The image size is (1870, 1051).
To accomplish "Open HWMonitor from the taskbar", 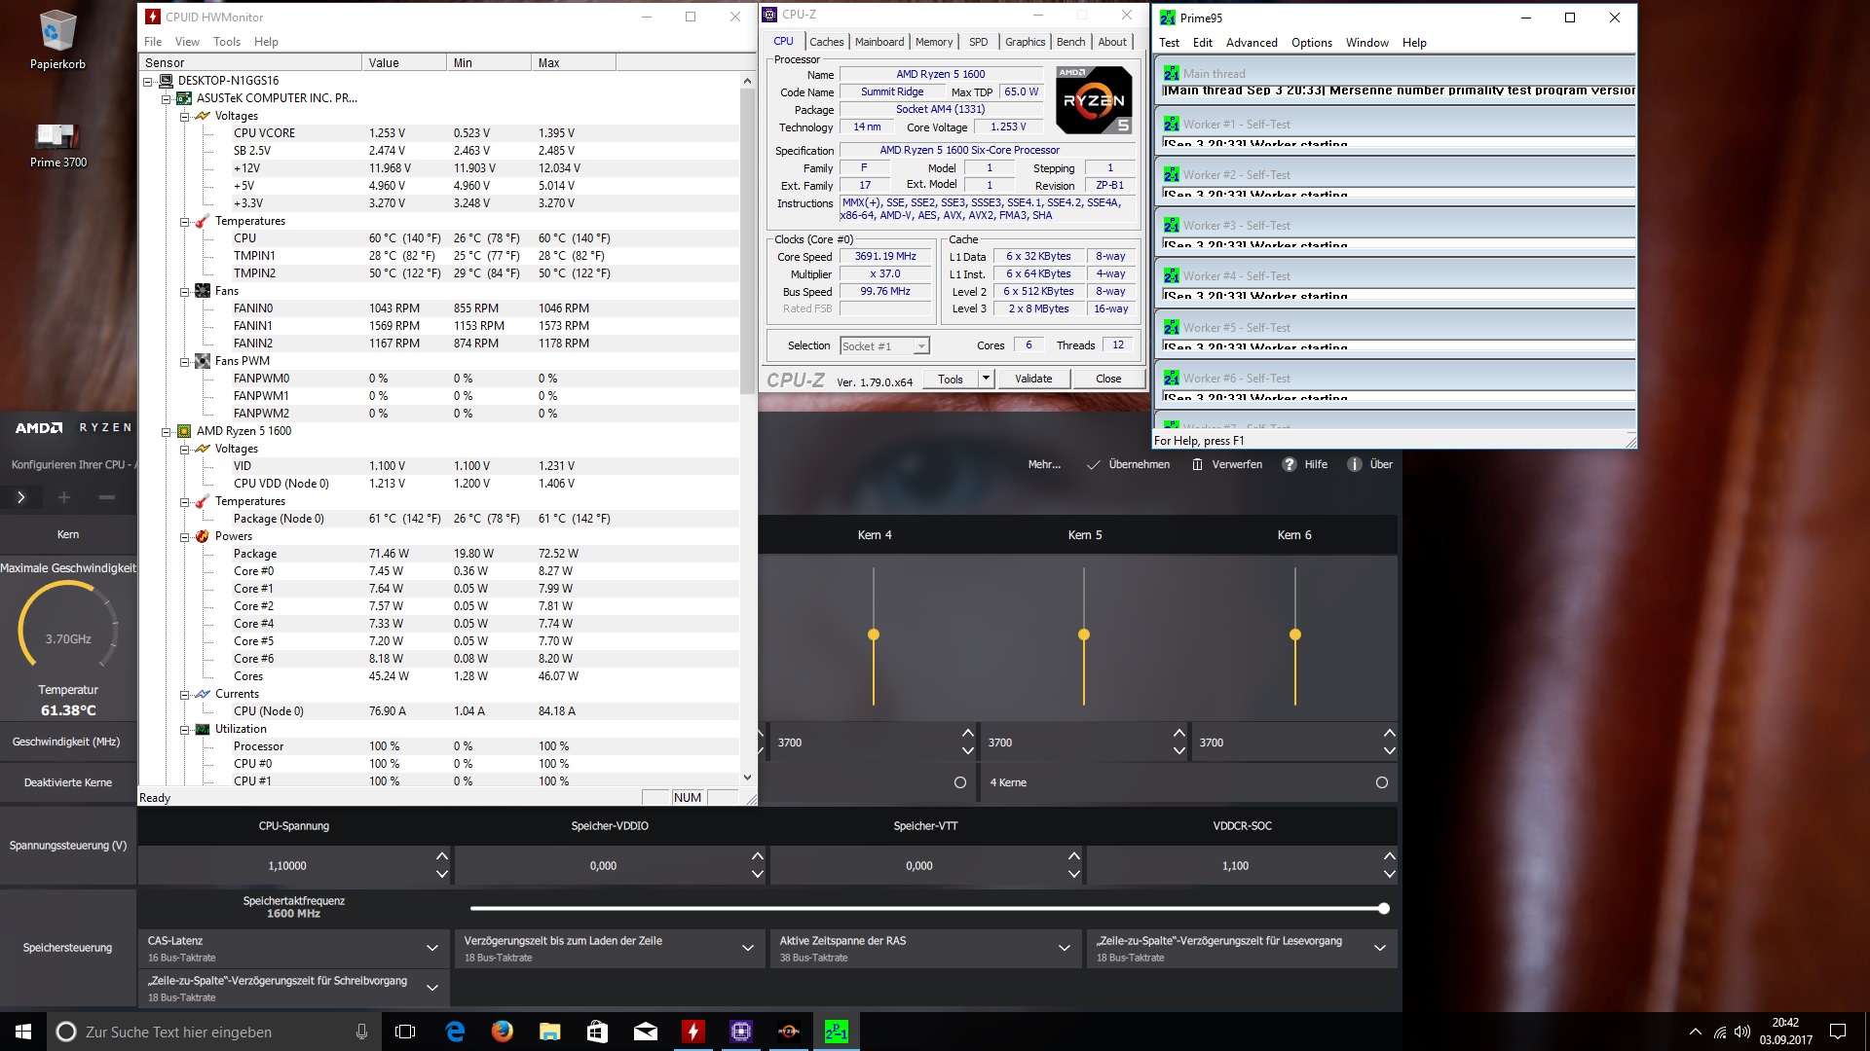I will coord(693,1032).
